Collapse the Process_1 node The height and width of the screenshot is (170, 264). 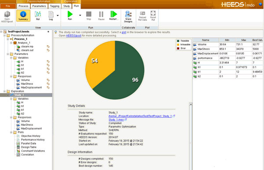click(8, 39)
